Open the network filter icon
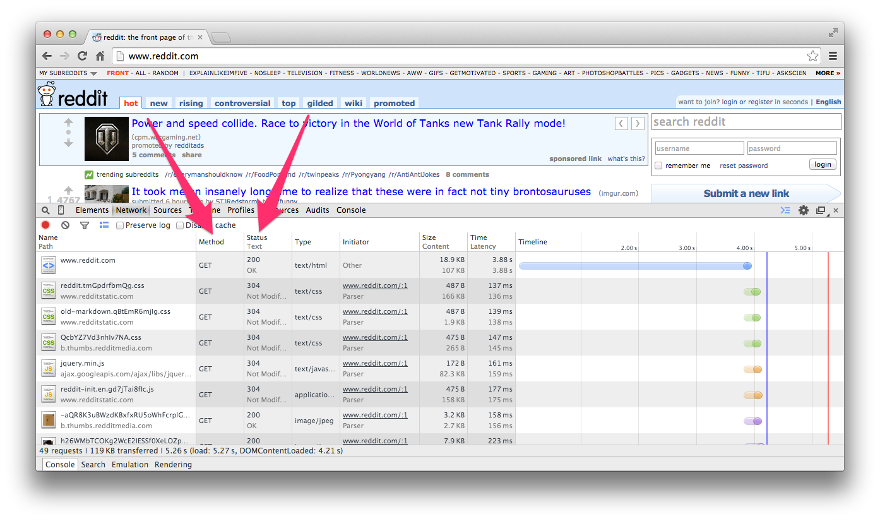 (85, 225)
